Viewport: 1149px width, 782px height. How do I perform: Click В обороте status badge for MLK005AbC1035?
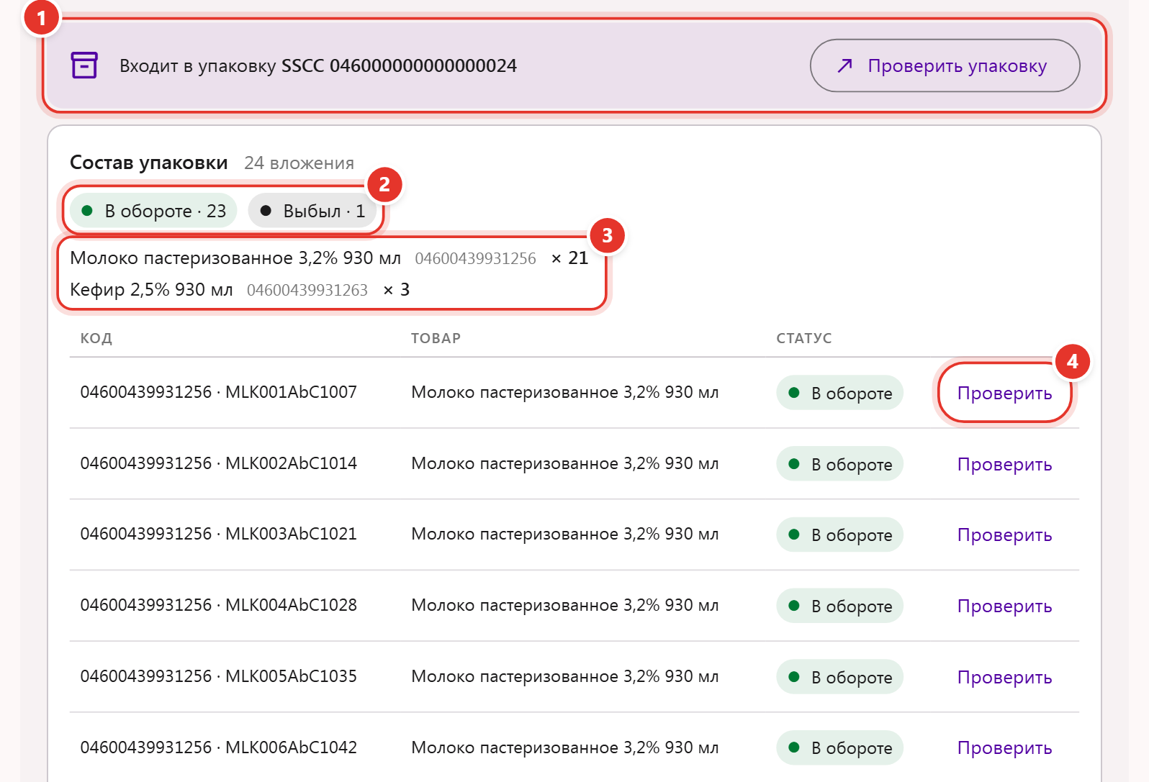(x=839, y=677)
